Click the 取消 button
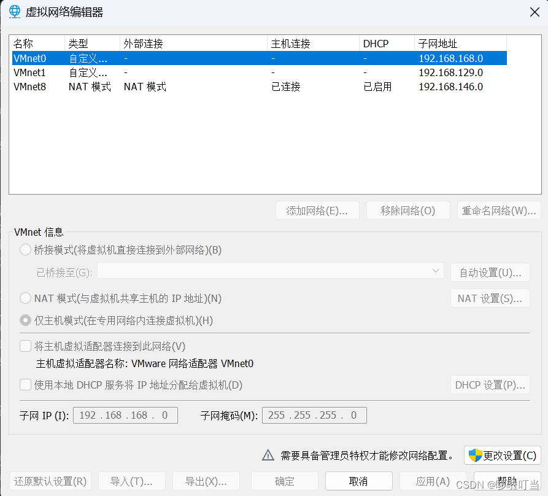 tap(358, 481)
